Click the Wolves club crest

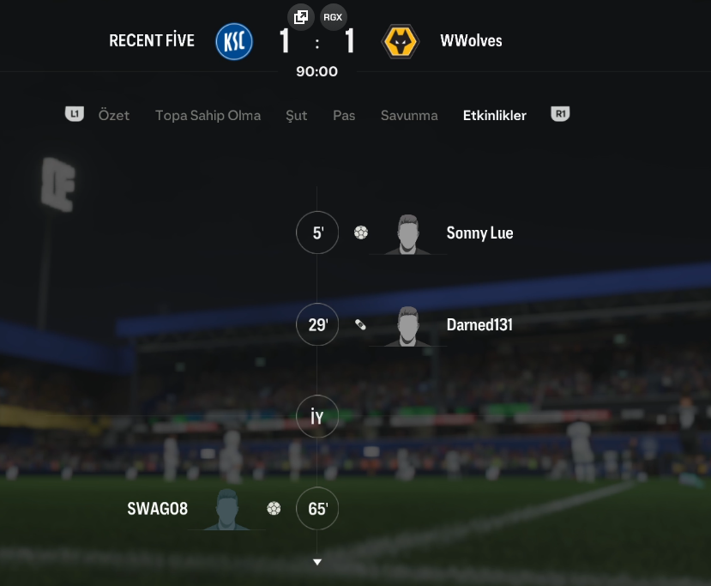pos(400,41)
